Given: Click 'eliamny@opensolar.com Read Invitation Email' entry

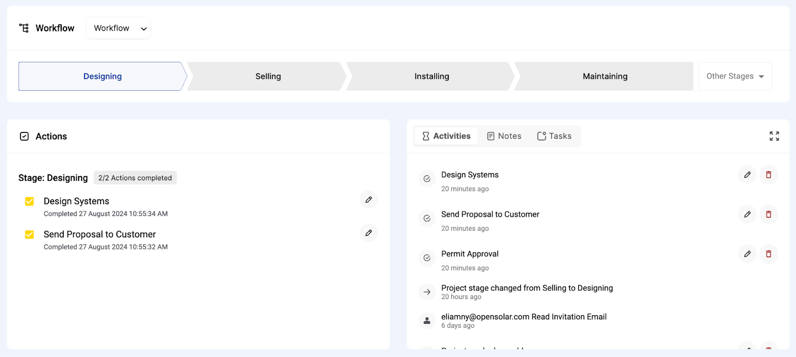Looking at the screenshot, I should click(524, 317).
